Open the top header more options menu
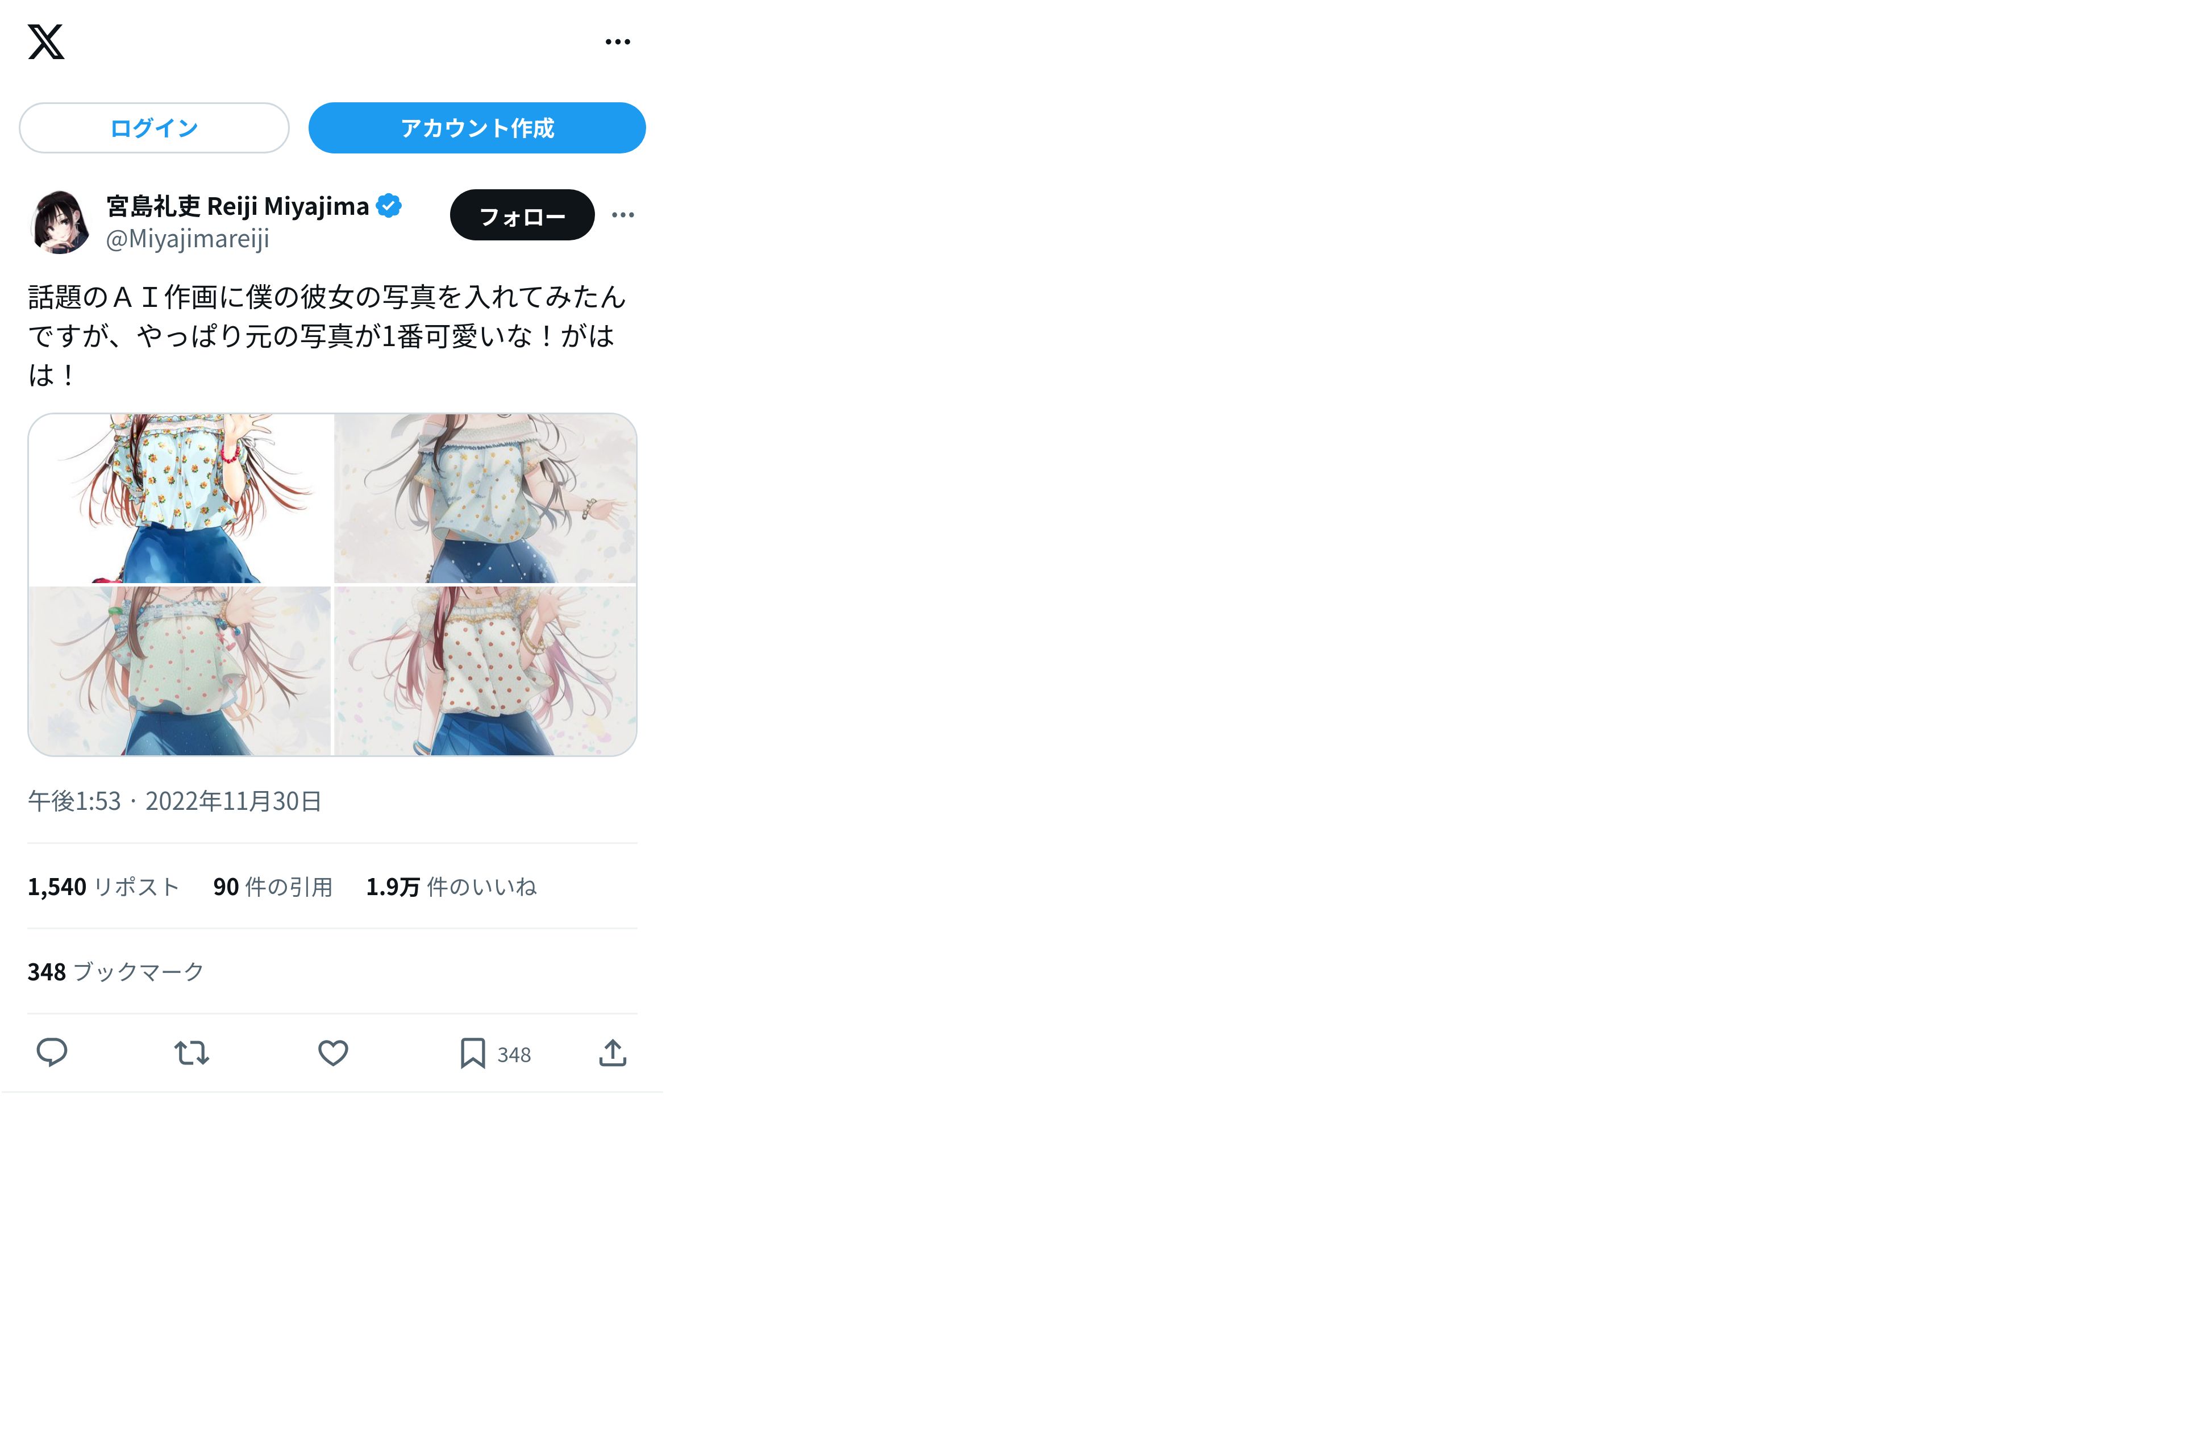The height and width of the screenshot is (1439, 2189). click(617, 41)
